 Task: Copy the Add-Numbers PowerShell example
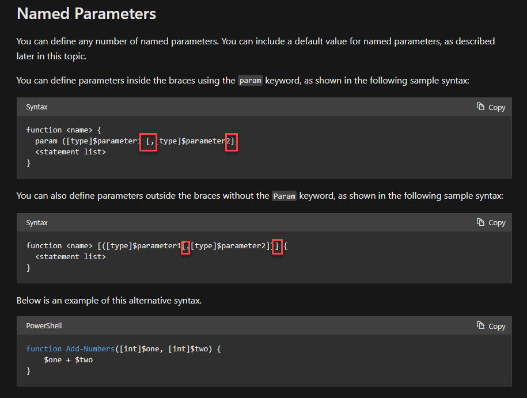click(491, 325)
